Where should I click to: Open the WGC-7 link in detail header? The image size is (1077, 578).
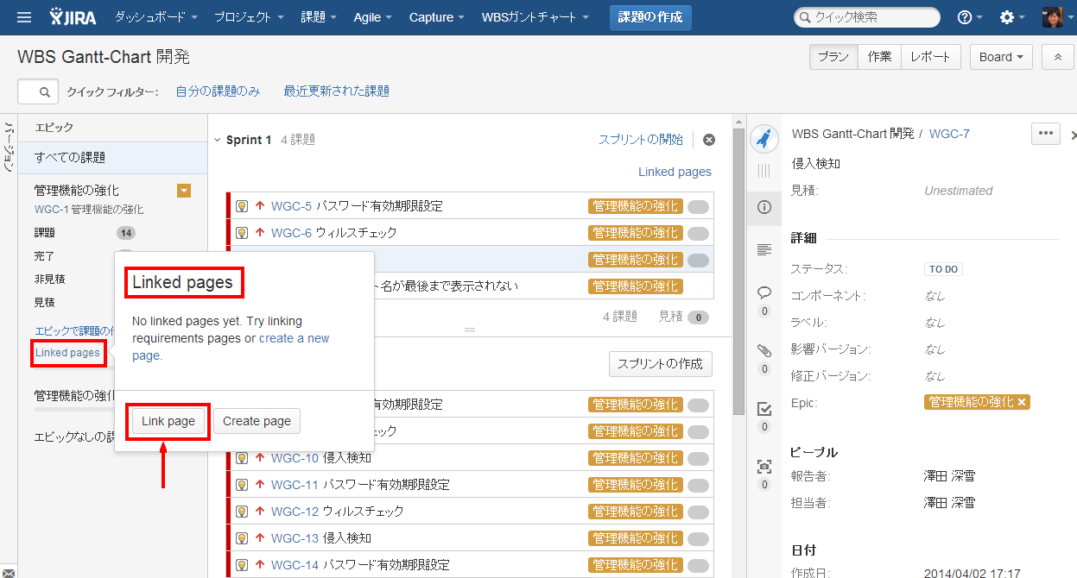[949, 134]
